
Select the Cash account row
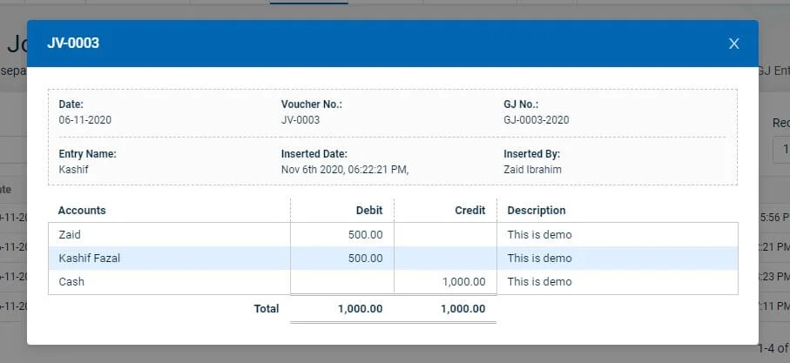71,282
